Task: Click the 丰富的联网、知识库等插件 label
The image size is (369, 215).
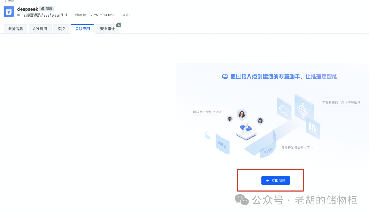Action: coord(341,102)
